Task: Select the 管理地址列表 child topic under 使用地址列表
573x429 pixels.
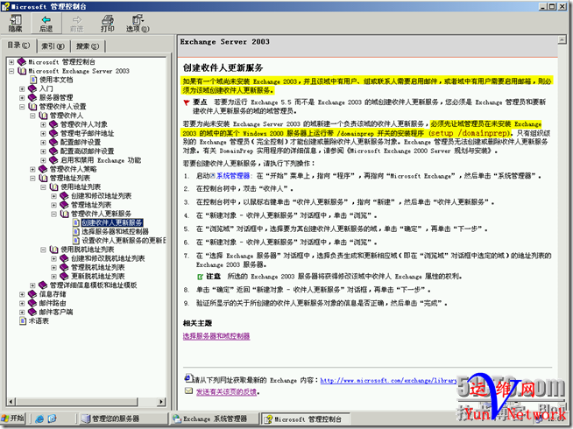Action: 91,205
